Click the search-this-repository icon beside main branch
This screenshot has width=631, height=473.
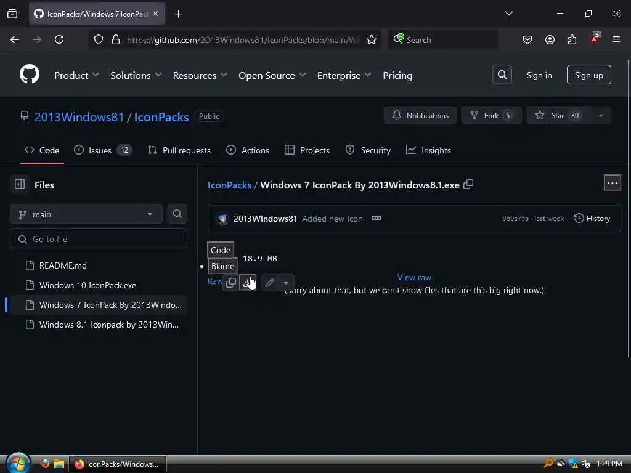coord(177,214)
